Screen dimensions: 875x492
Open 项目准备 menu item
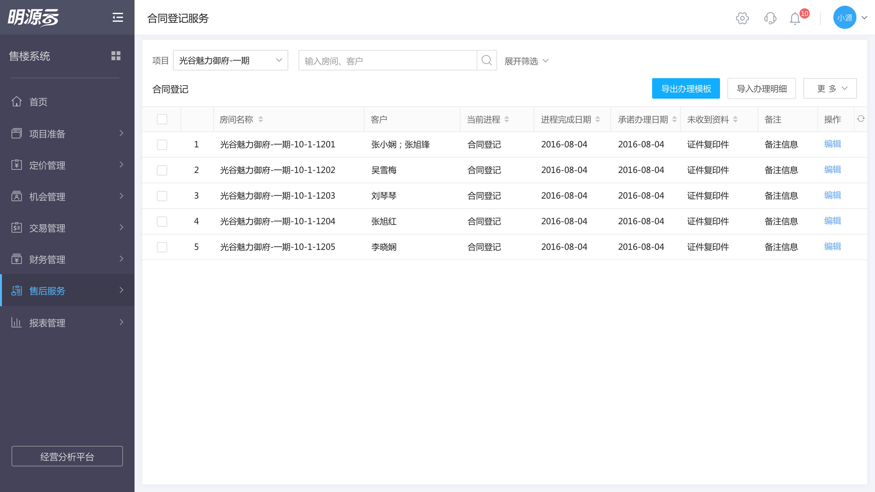tap(67, 133)
